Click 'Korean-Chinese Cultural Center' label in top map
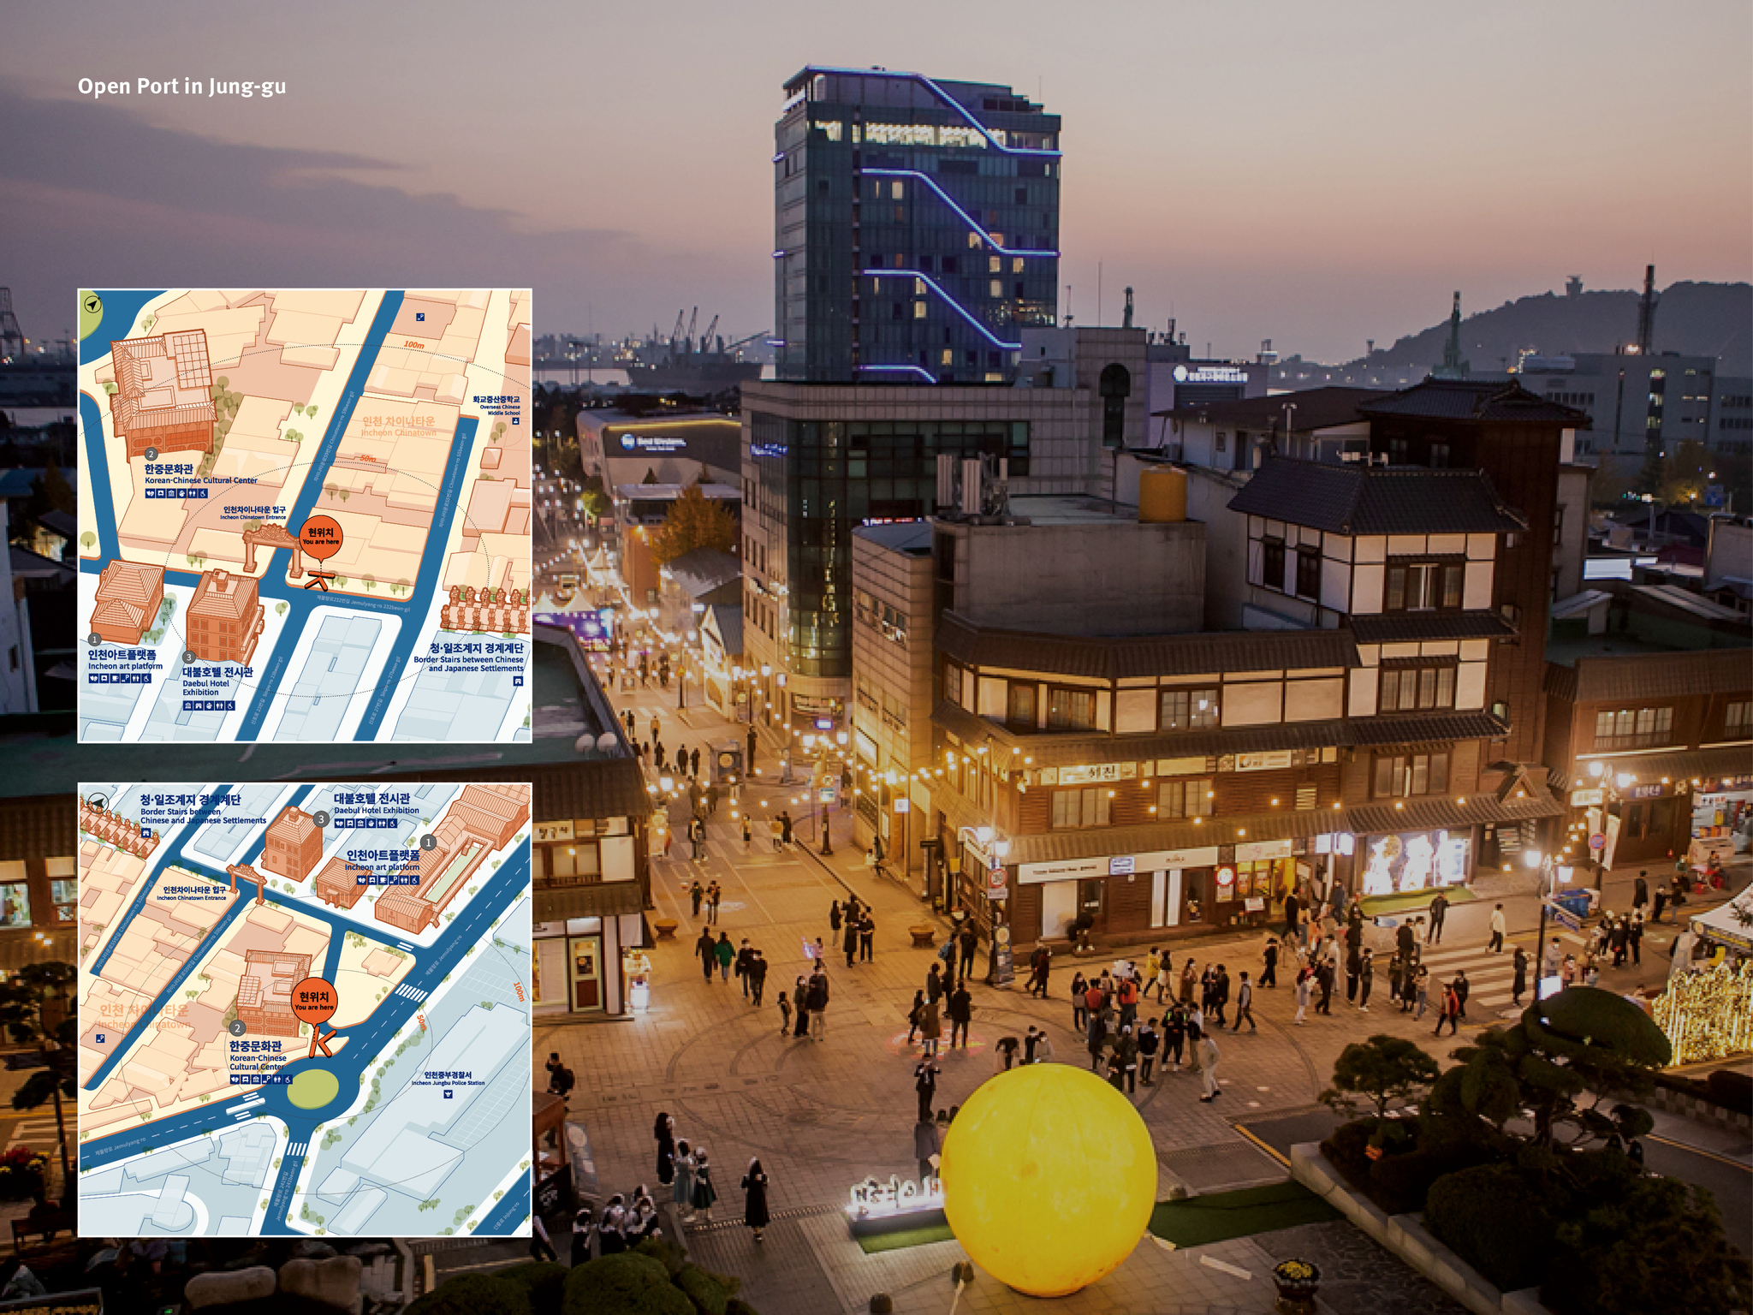Viewport: 1753px width, 1315px height. pos(201,480)
